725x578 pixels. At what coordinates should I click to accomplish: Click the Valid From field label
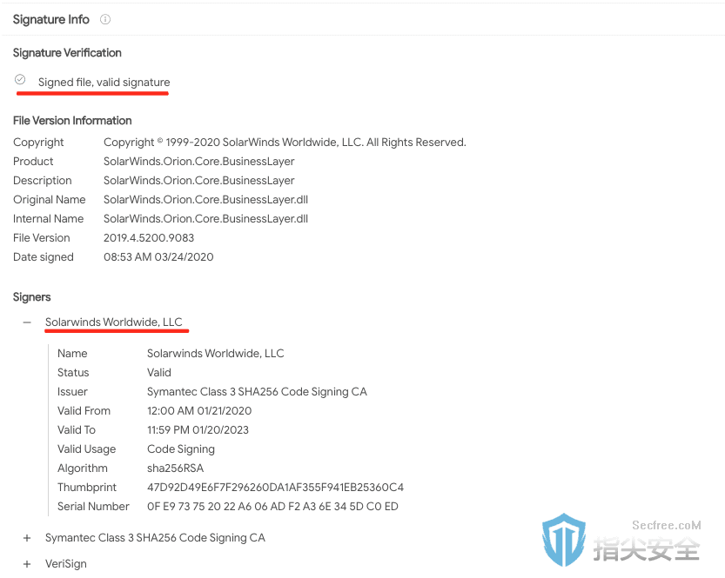84,411
